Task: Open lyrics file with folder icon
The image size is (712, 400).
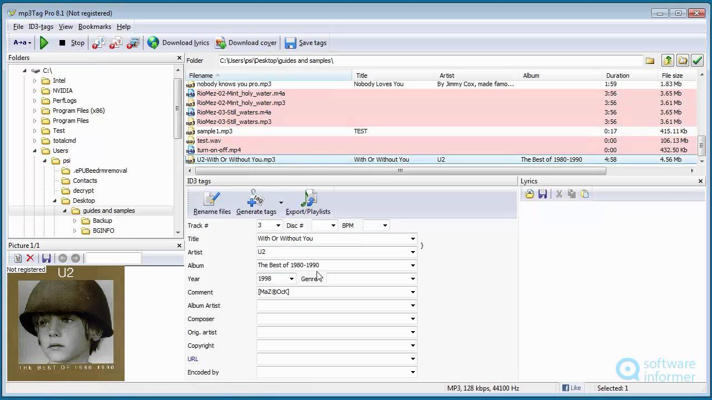Action: 530,194
